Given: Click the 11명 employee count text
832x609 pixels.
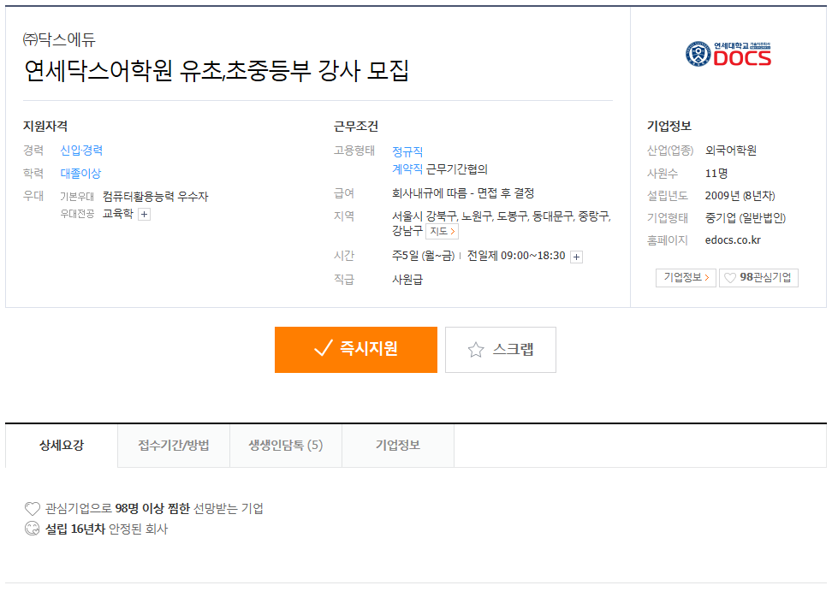Looking at the screenshot, I should (x=716, y=174).
